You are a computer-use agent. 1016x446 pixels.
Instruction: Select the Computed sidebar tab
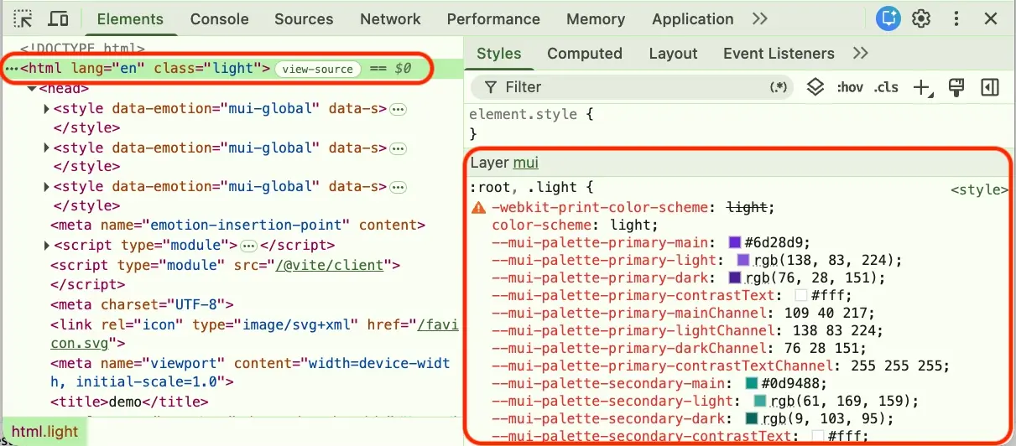[x=585, y=53]
